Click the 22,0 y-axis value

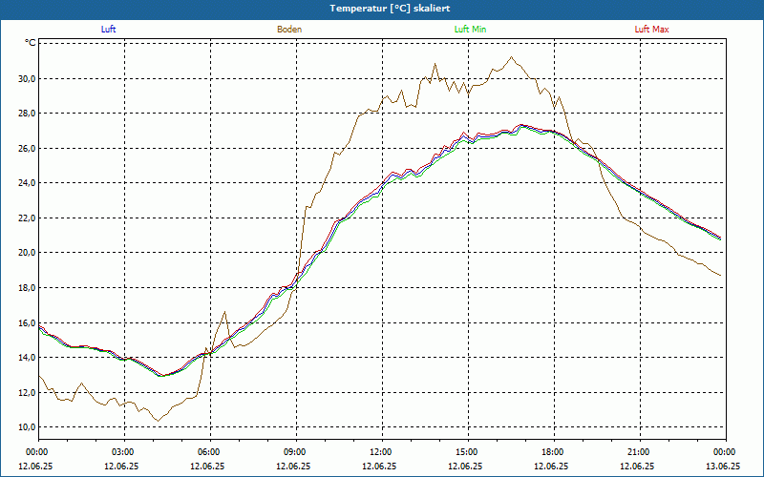(x=28, y=218)
